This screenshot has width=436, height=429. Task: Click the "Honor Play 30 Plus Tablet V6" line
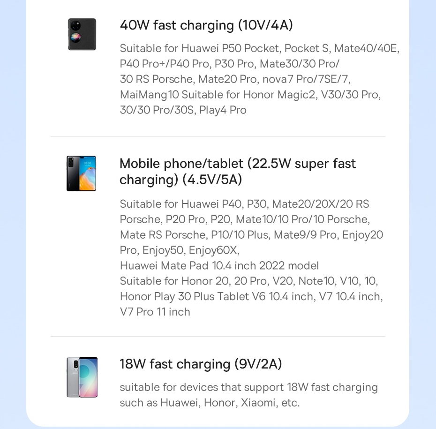point(251,297)
